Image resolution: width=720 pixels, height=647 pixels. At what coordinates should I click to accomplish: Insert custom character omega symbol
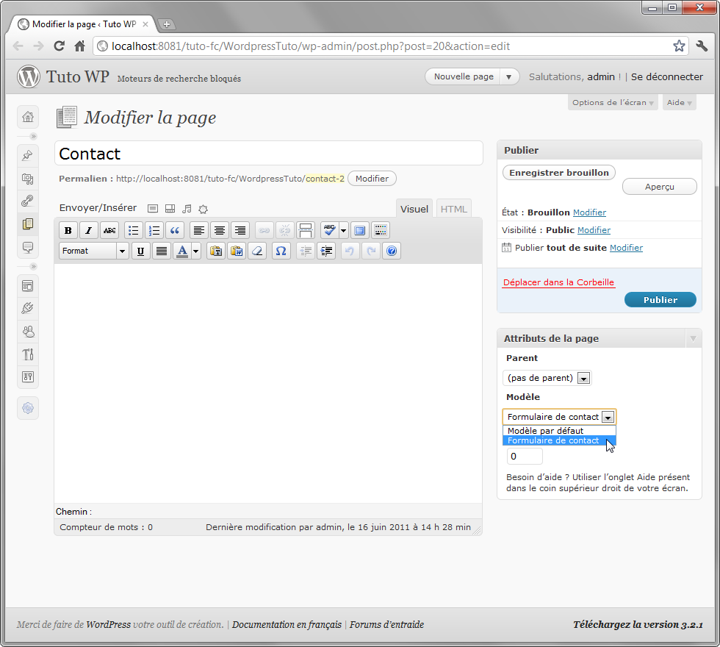point(281,251)
